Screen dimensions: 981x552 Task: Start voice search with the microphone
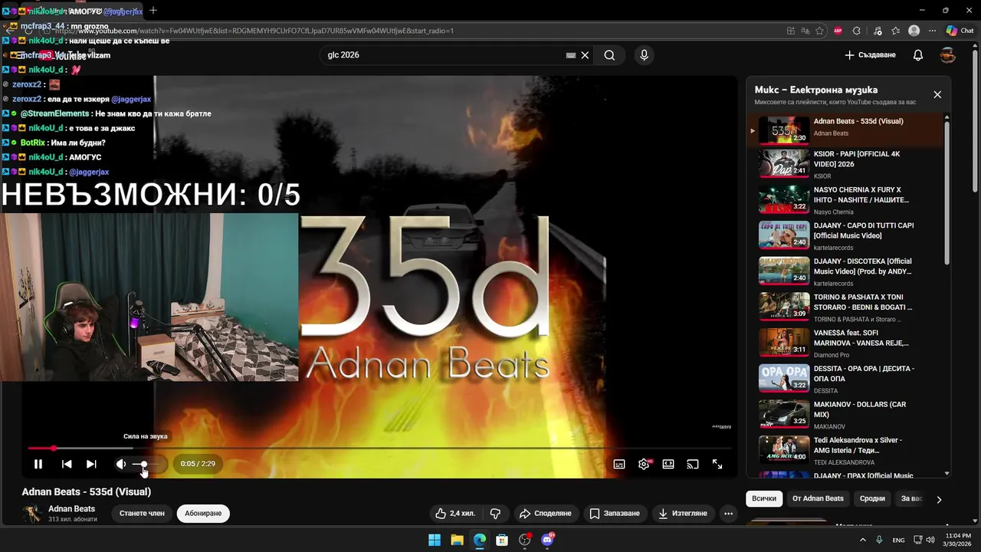point(644,55)
